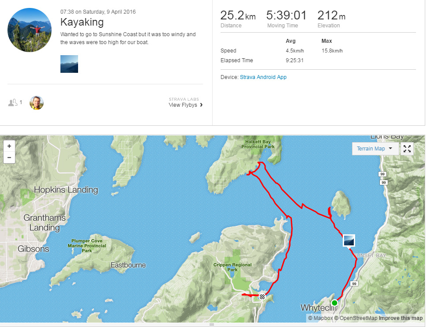Zoom in on the map
Image resolution: width=427 pixels, height=327 pixels.
9,146
